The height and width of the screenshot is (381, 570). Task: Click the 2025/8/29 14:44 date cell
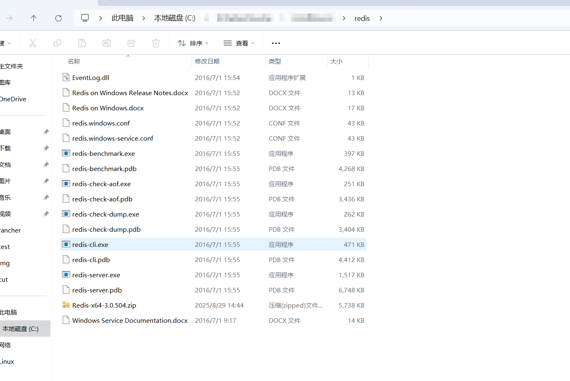point(219,305)
